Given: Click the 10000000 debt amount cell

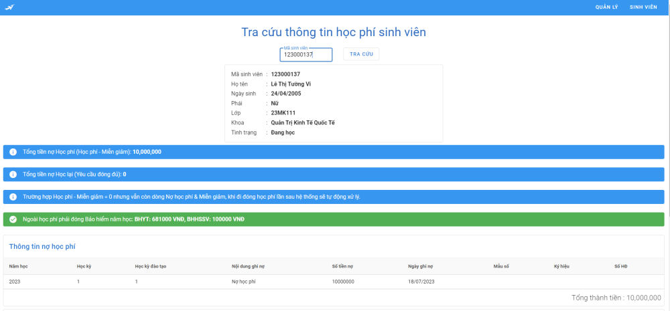Looking at the screenshot, I should click(x=343, y=282).
